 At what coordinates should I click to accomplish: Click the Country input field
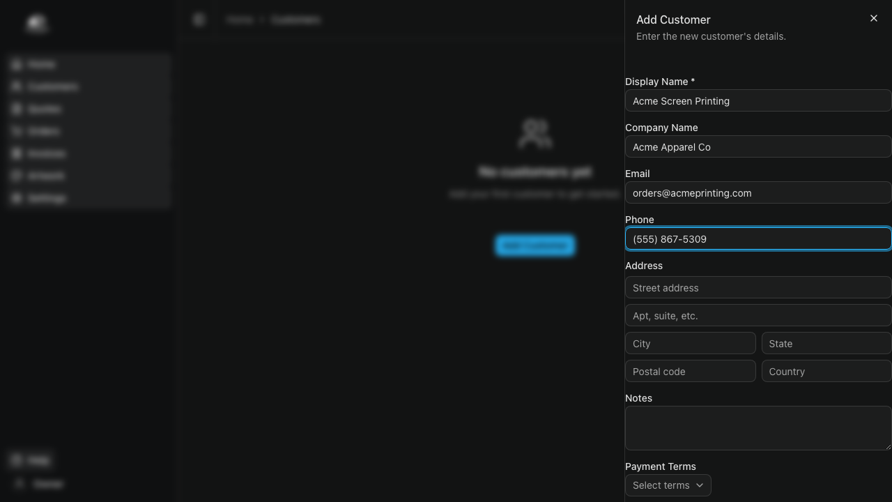[826, 372]
